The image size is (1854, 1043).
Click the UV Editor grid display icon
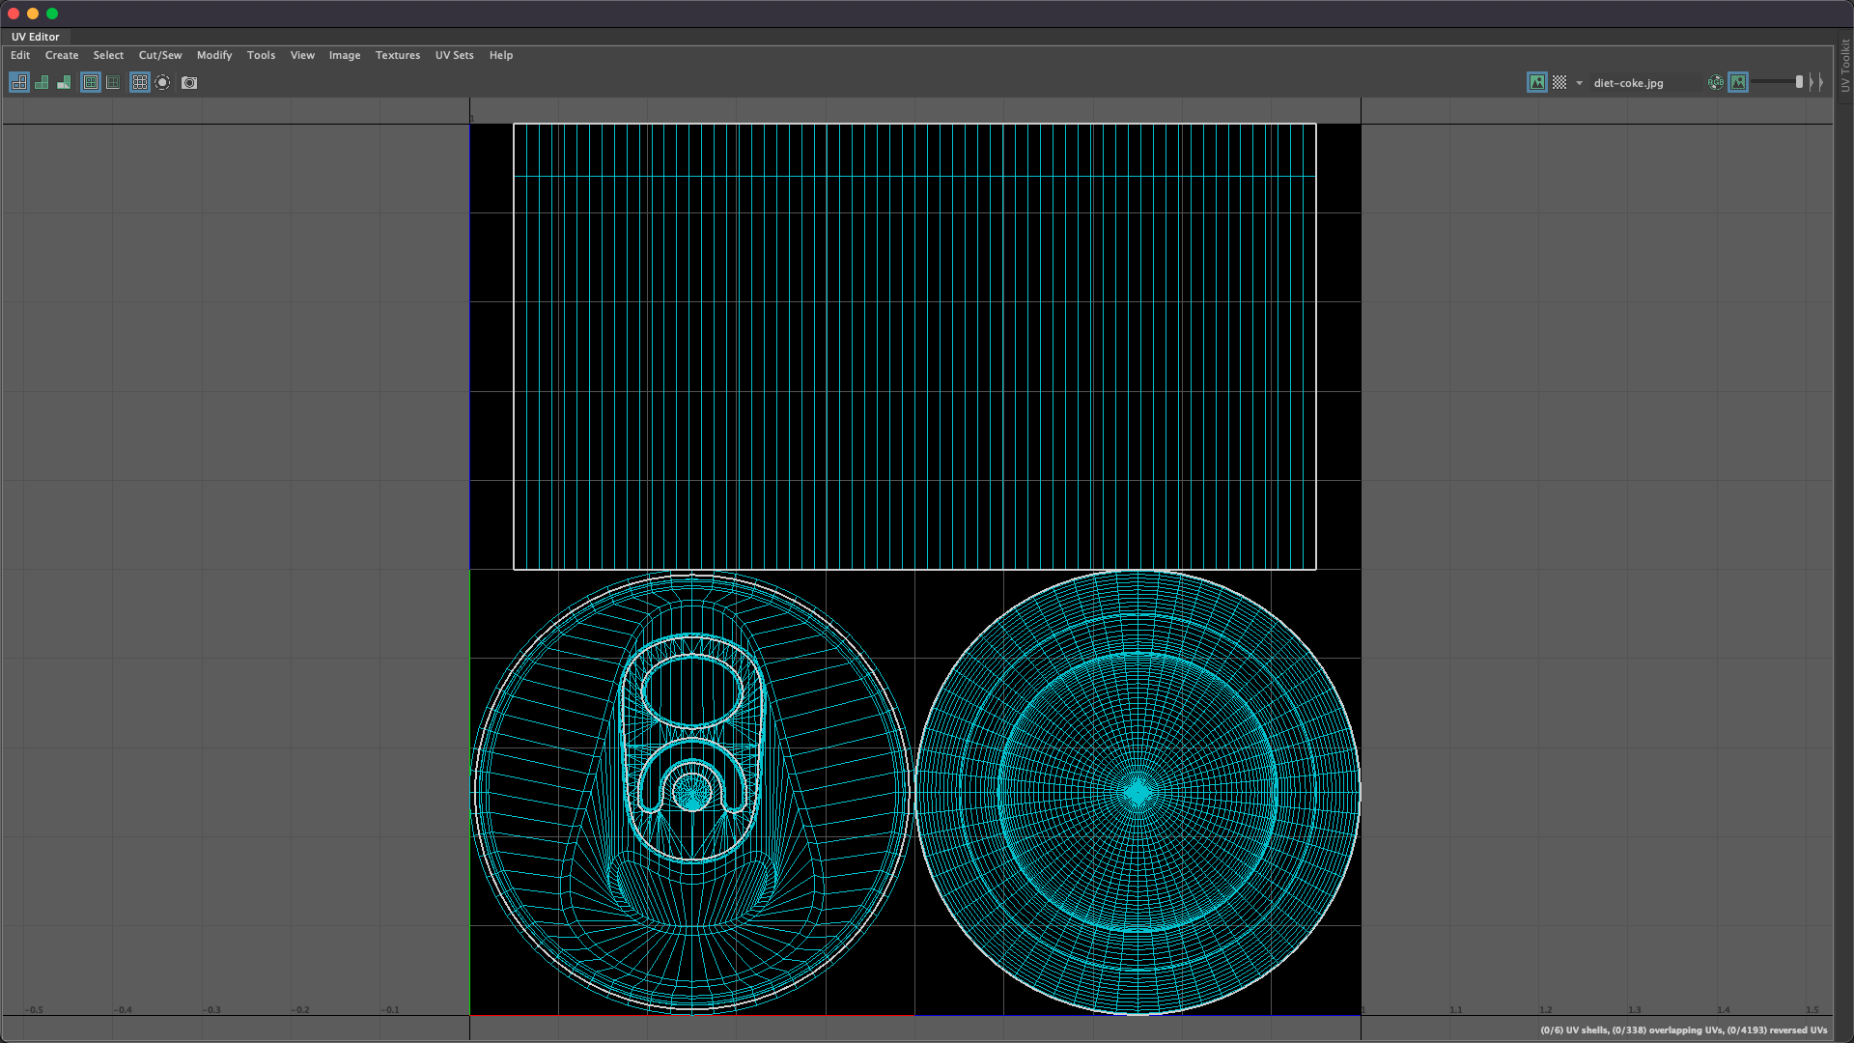(x=139, y=81)
